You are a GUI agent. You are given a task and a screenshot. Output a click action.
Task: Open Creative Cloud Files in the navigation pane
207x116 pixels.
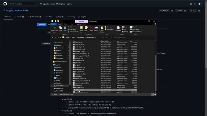[61, 62]
